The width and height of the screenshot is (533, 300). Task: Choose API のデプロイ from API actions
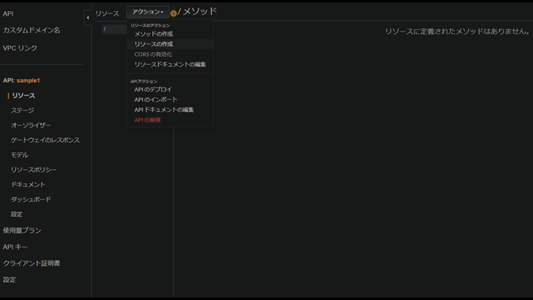tap(153, 89)
